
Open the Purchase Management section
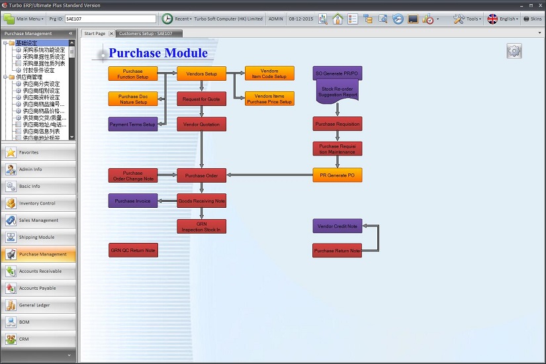[x=38, y=254]
